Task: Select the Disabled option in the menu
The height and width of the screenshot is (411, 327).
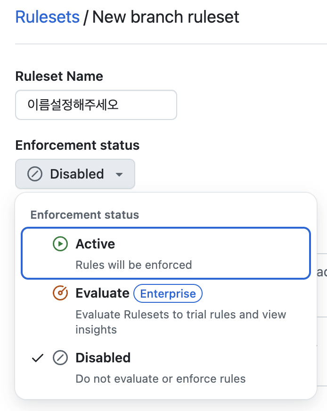Action: 103,358
